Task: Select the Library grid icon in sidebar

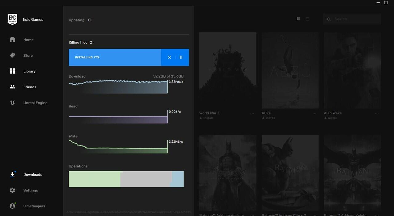Action: pos(12,71)
